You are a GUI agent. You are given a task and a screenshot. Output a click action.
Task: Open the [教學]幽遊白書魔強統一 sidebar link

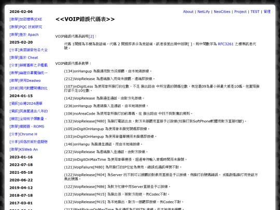(29, 73)
